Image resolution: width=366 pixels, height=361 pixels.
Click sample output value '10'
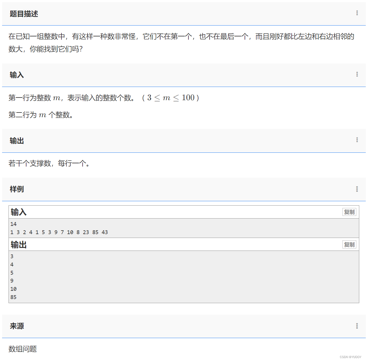(x=14, y=289)
